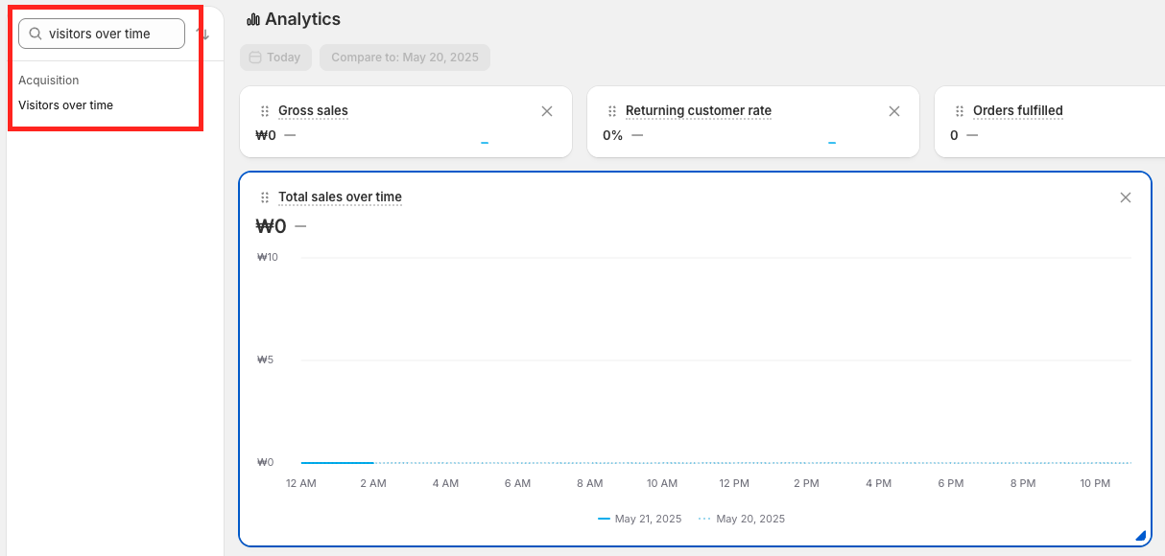
Task: Select Visitors over time search result
Action: [66, 105]
